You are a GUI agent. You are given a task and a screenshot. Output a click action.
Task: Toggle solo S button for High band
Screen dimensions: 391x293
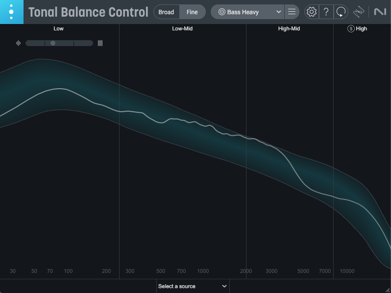pyautogui.click(x=351, y=28)
